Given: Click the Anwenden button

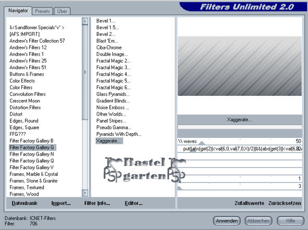Looking at the screenshot, I should point(227,221).
